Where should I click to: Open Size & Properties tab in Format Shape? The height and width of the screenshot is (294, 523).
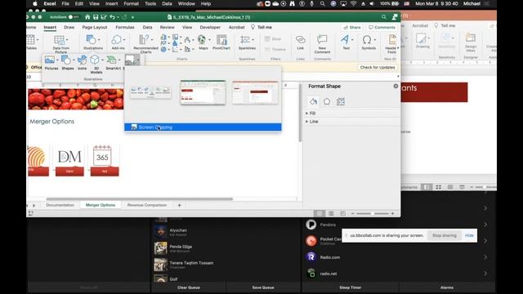(x=341, y=101)
